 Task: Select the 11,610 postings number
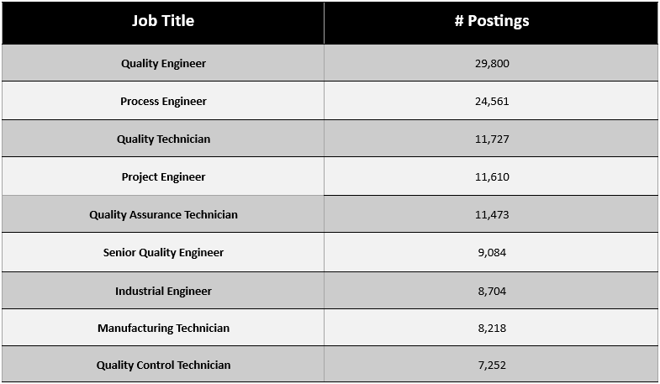pos(492,177)
